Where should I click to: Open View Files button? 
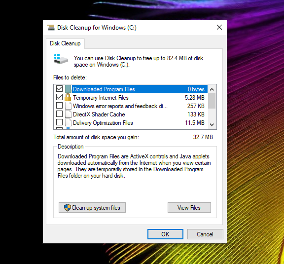click(189, 207)
